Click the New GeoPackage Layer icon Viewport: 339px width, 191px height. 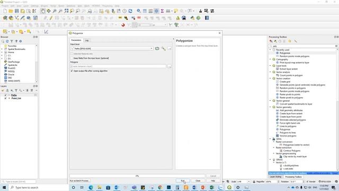pos(11,18)
